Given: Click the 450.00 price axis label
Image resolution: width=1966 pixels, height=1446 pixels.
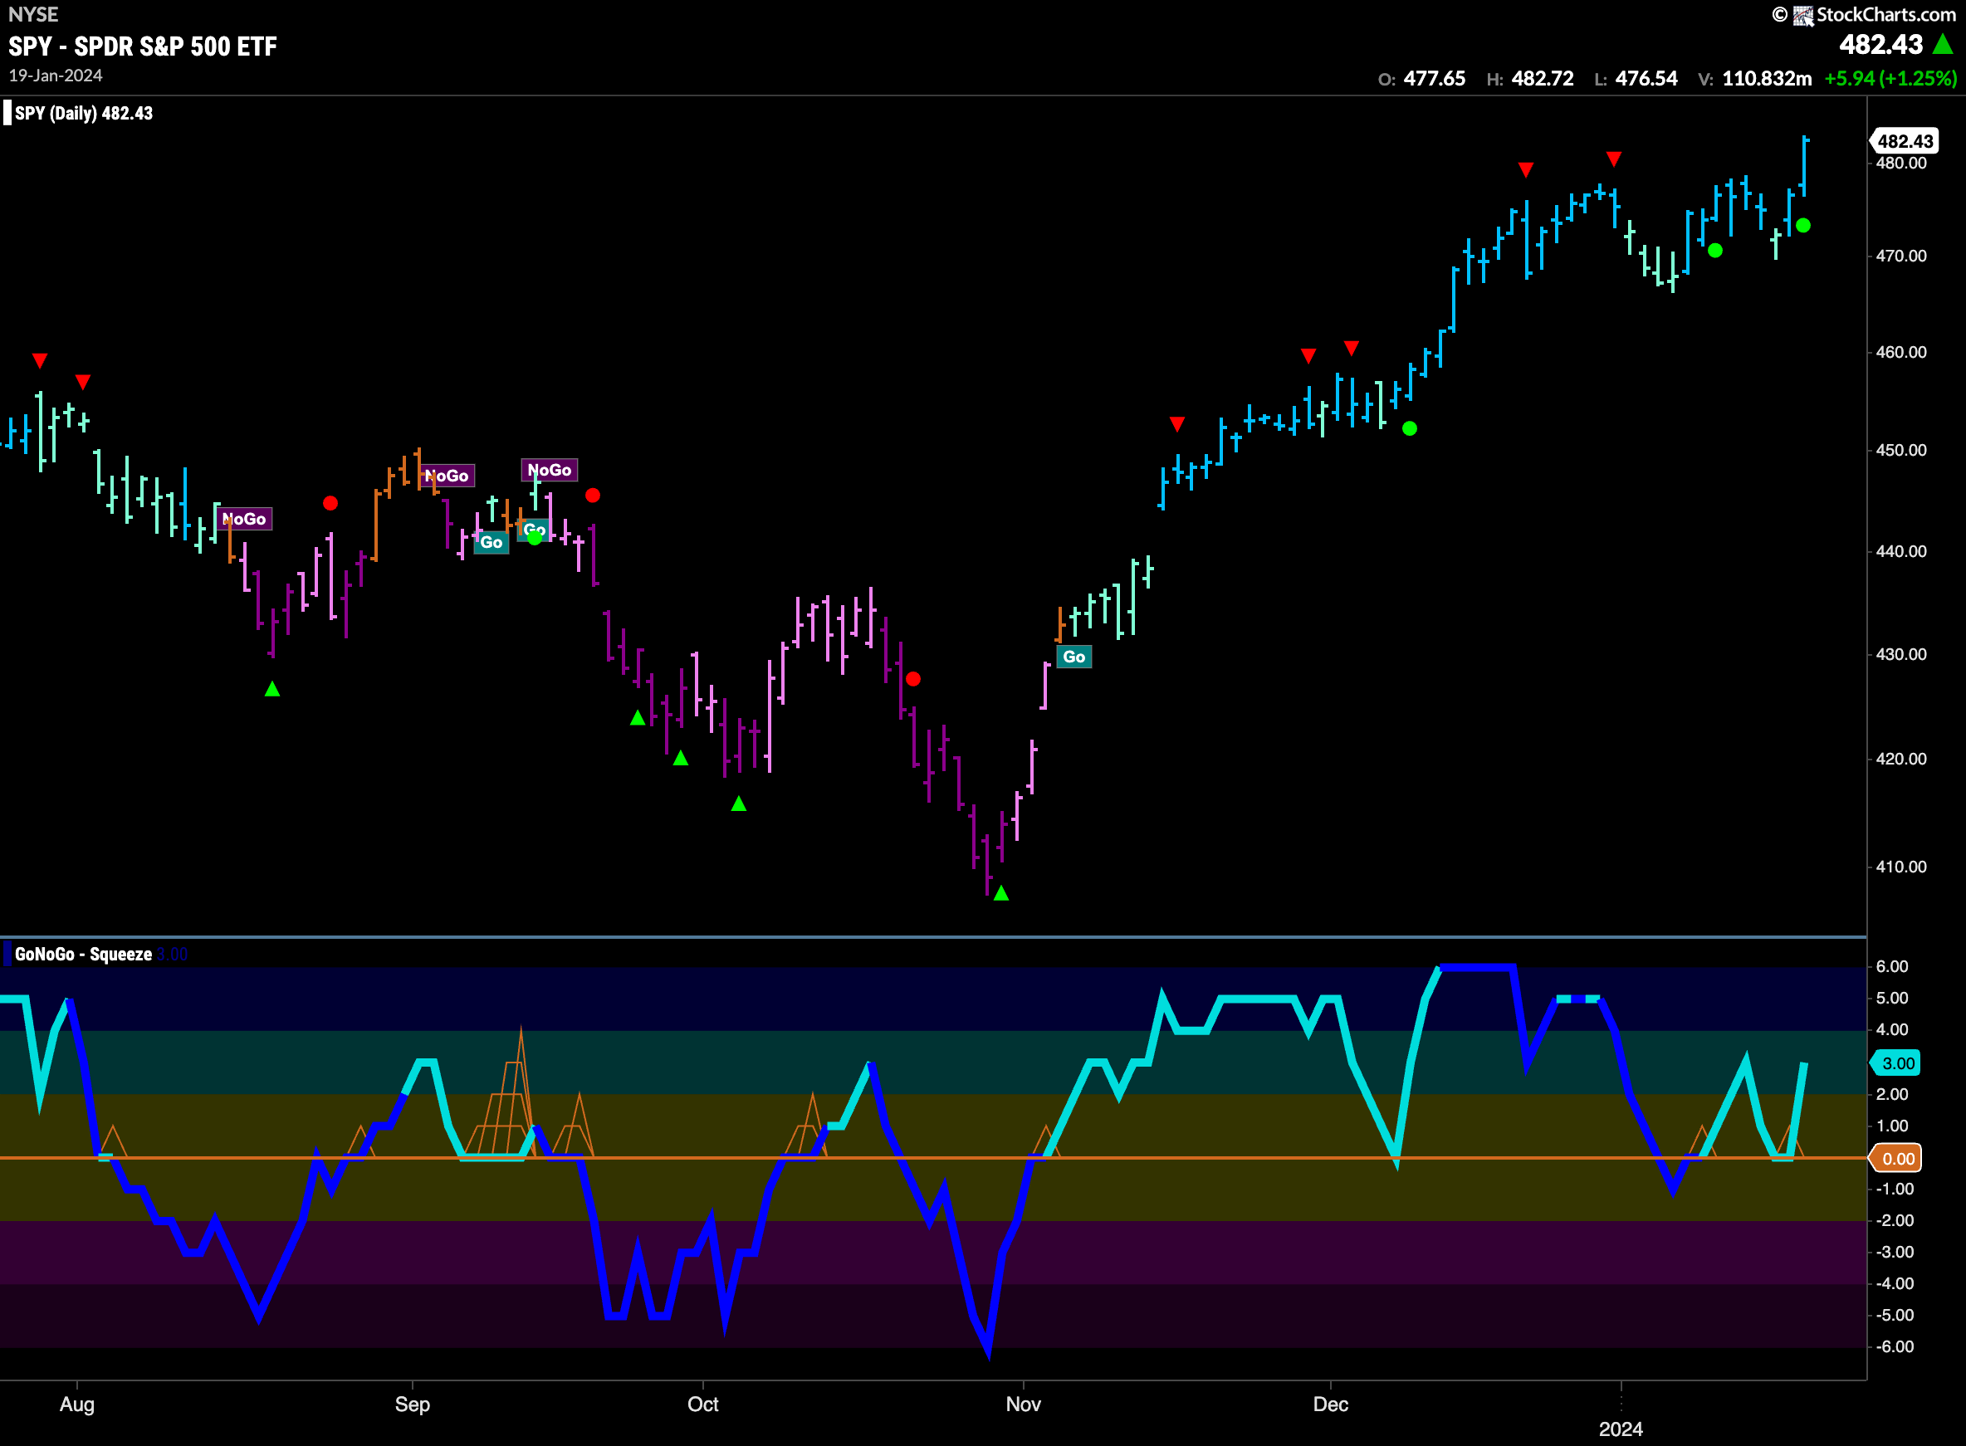Looking at the screenshot, I should [1901, 451].
